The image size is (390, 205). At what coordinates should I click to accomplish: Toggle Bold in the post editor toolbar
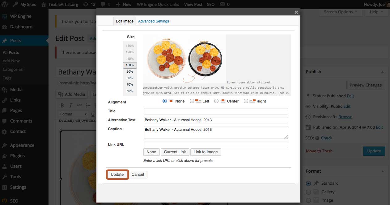coord(62,106)
